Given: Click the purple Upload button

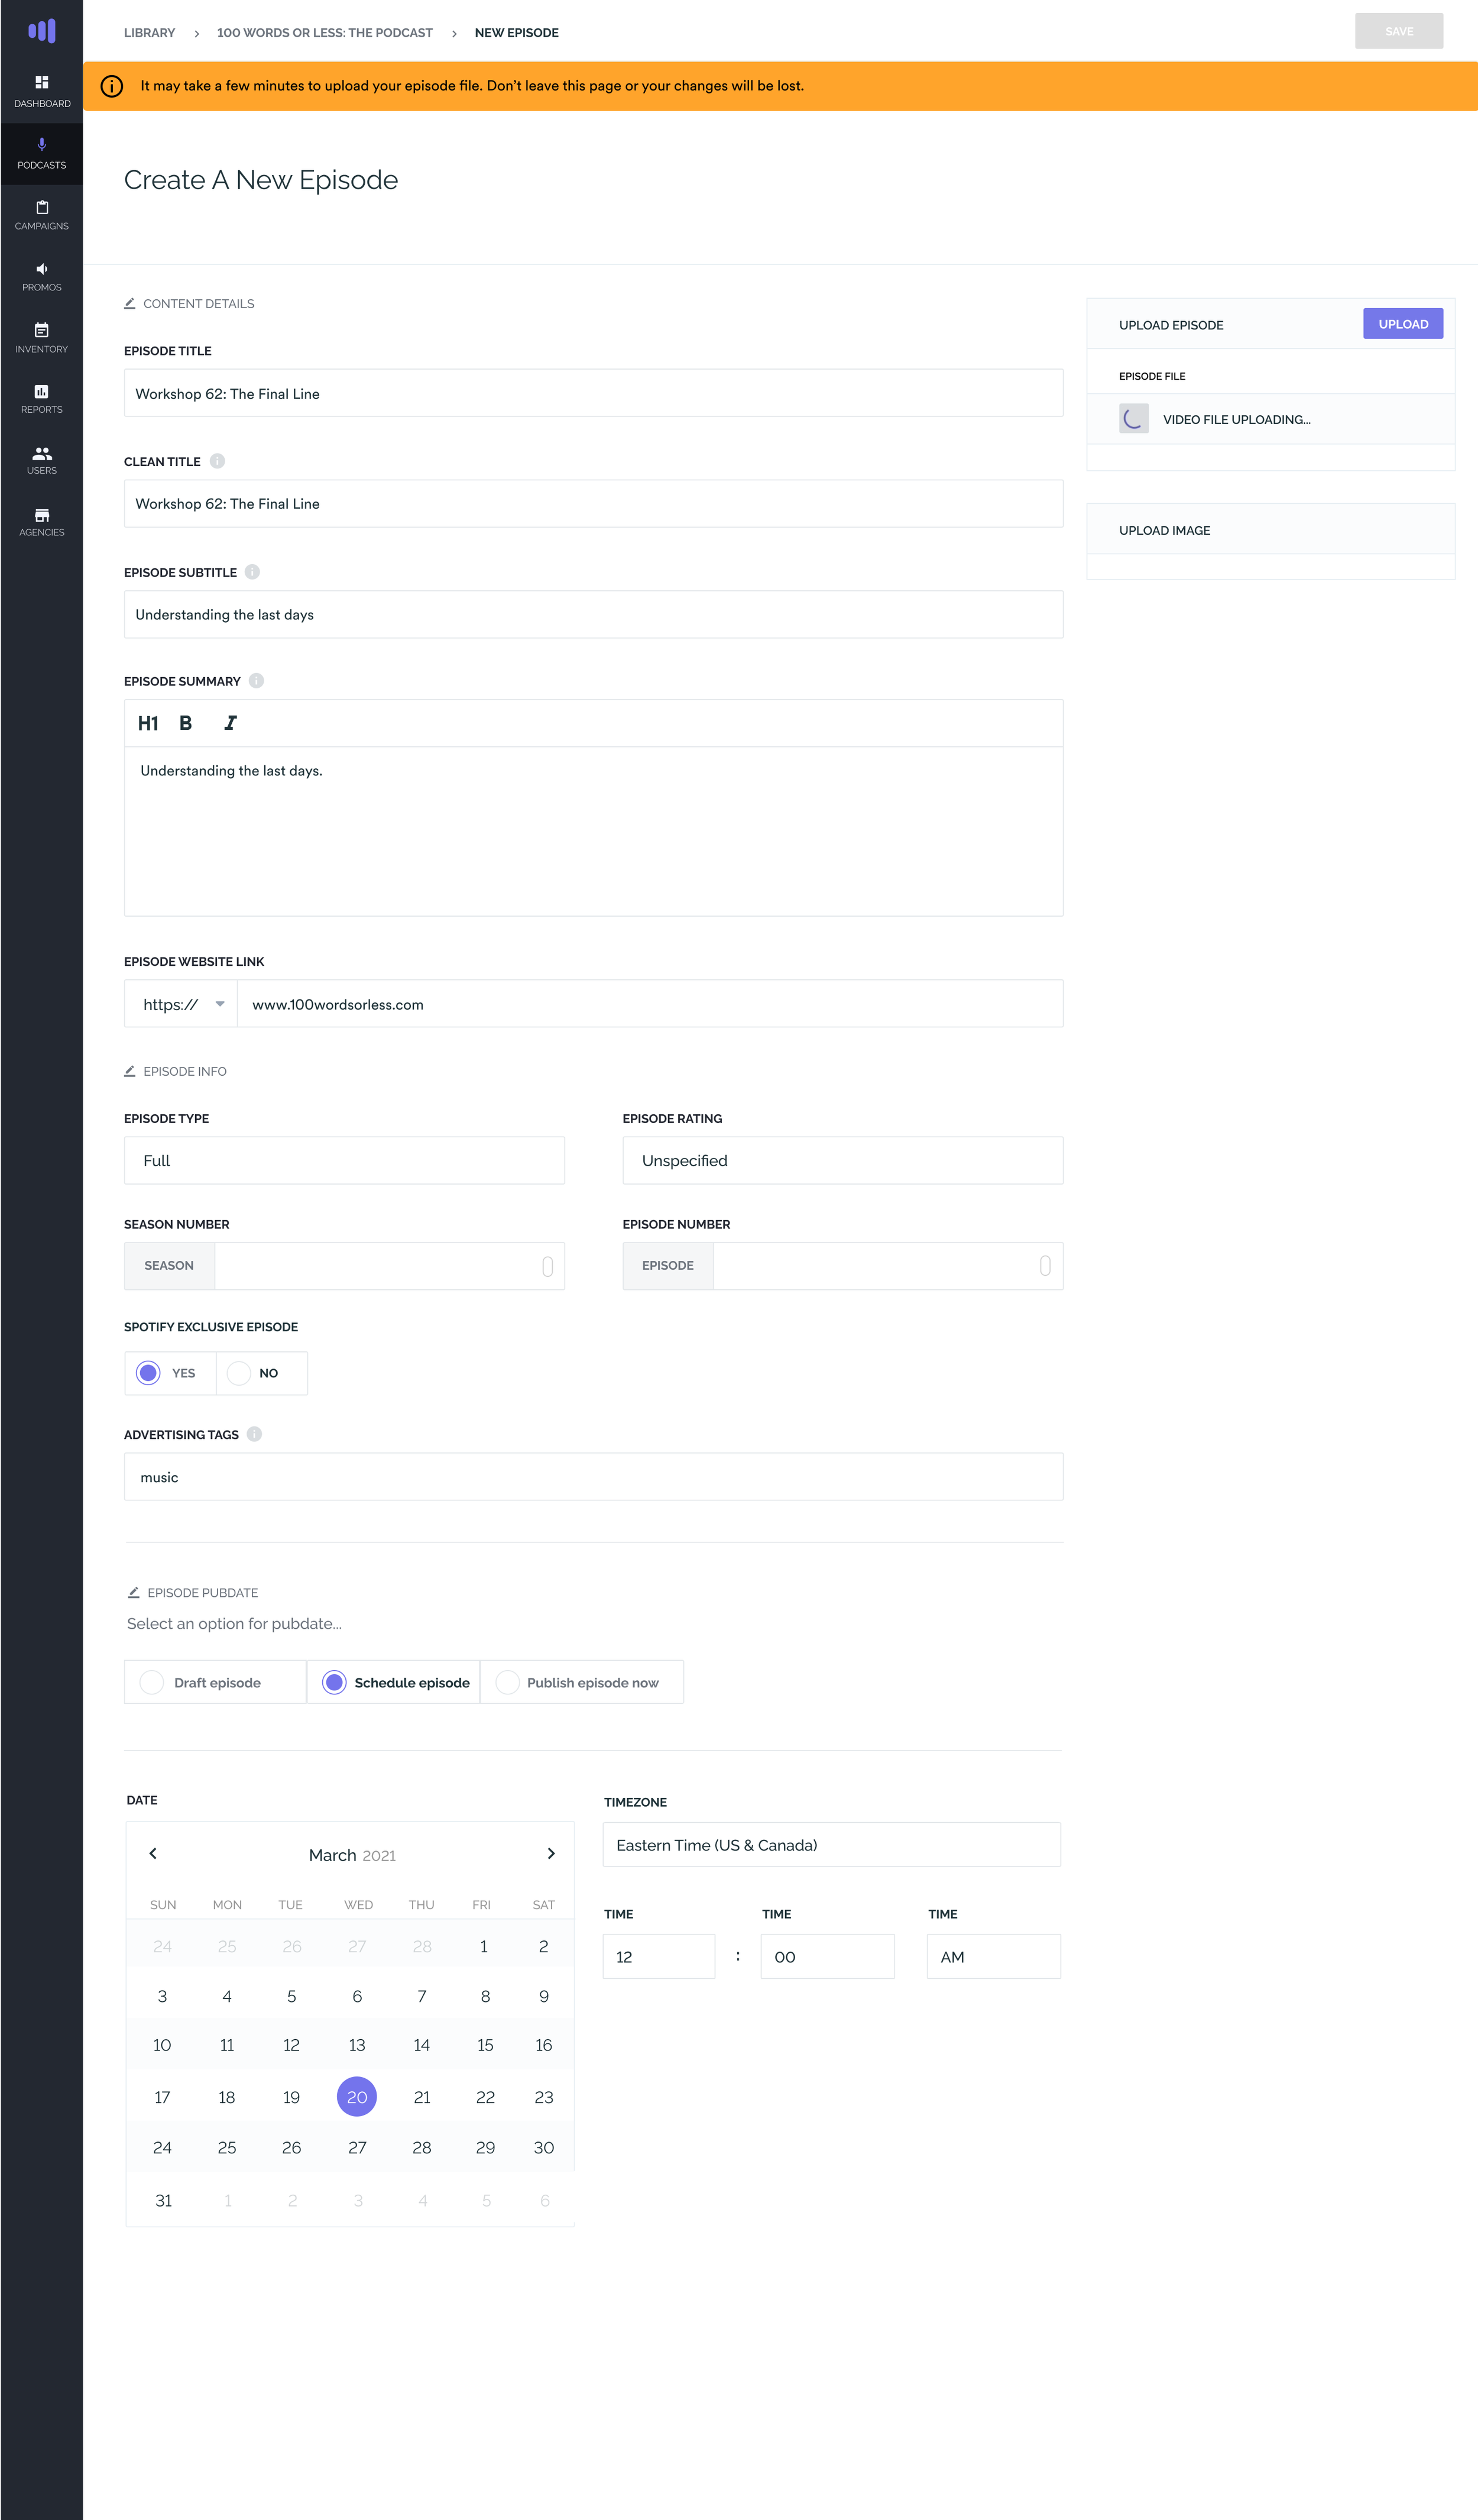Looking at the screenshot, I should coord(1402,324).
